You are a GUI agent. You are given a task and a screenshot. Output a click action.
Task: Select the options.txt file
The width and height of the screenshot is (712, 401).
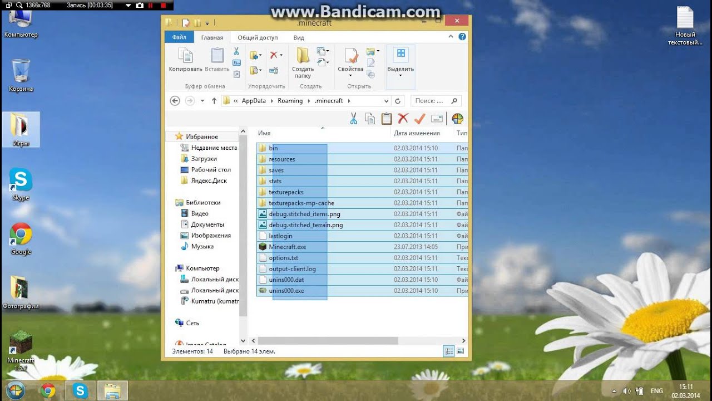coord(362,258)
